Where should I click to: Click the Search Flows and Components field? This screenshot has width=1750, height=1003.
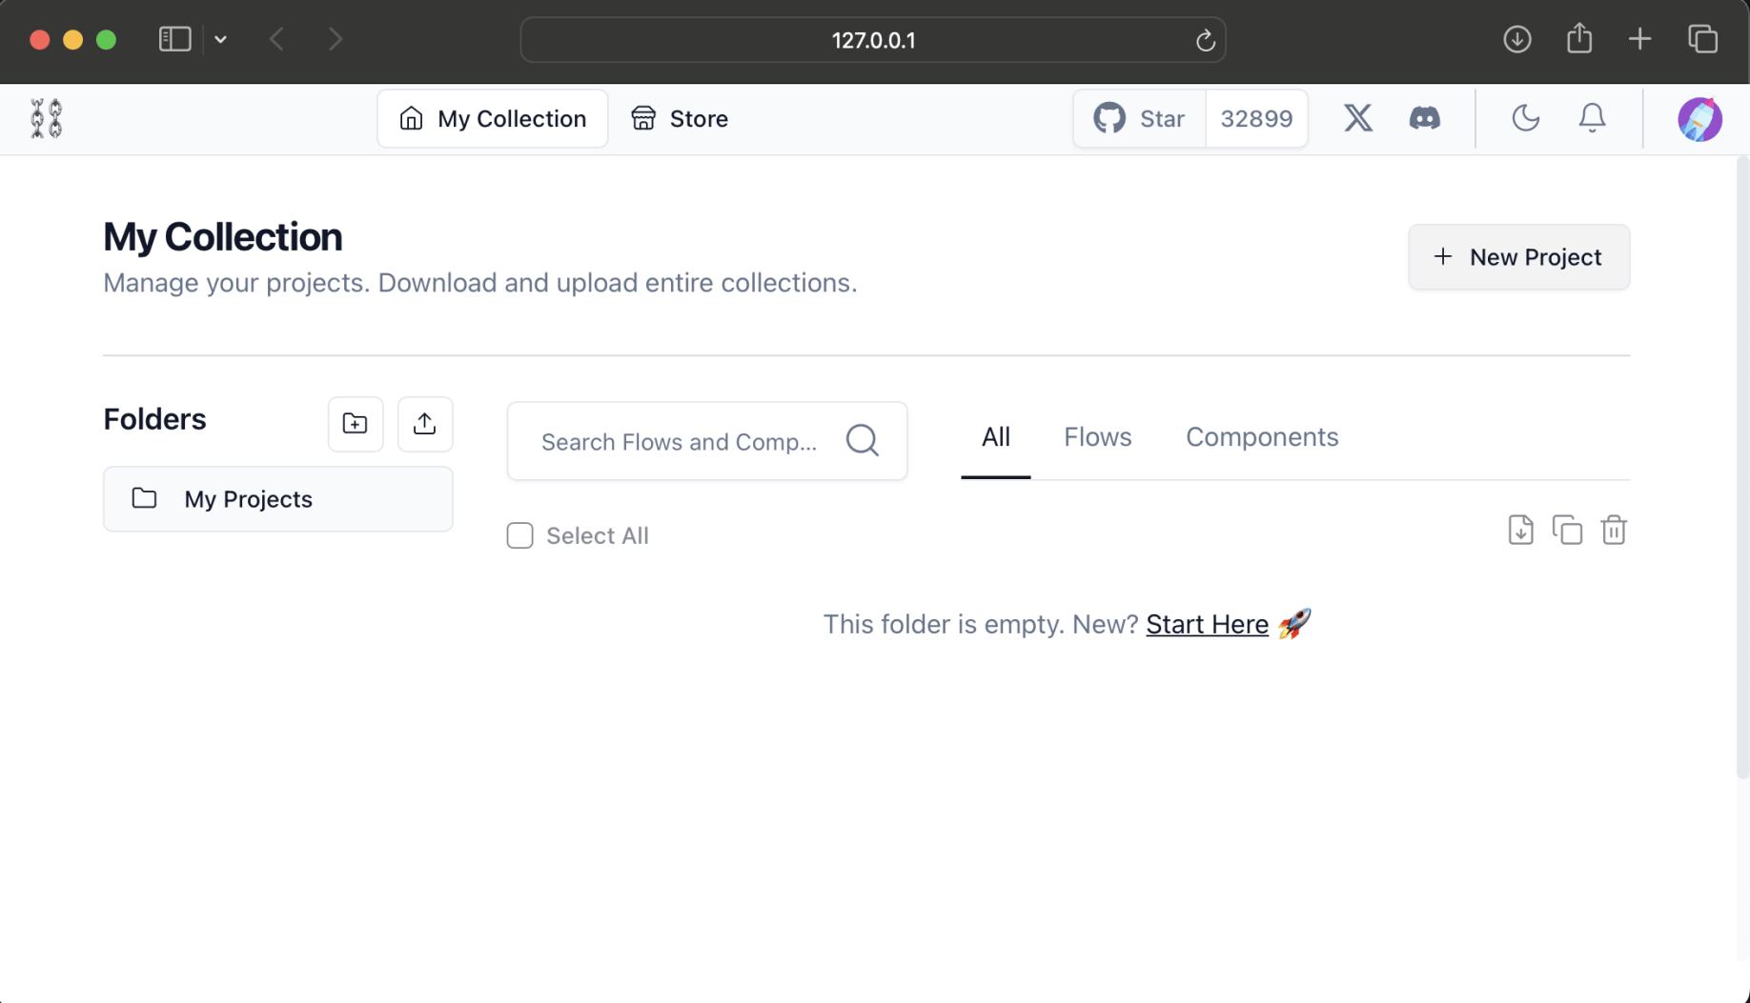click(679, 442)
